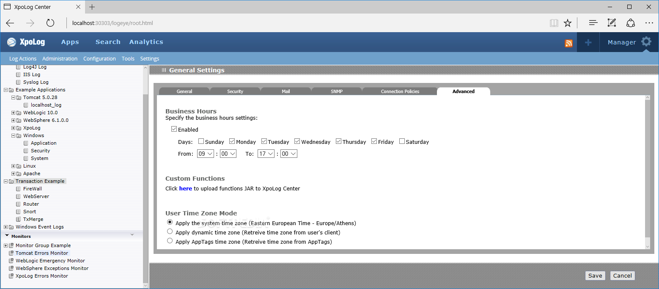This screenshot has width=659, height=289.
Task: Click the plus add icon in header
Action: tap(588, 42)
